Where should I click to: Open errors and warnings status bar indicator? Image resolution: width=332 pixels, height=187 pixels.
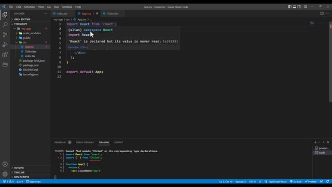[x=8, y=182]
